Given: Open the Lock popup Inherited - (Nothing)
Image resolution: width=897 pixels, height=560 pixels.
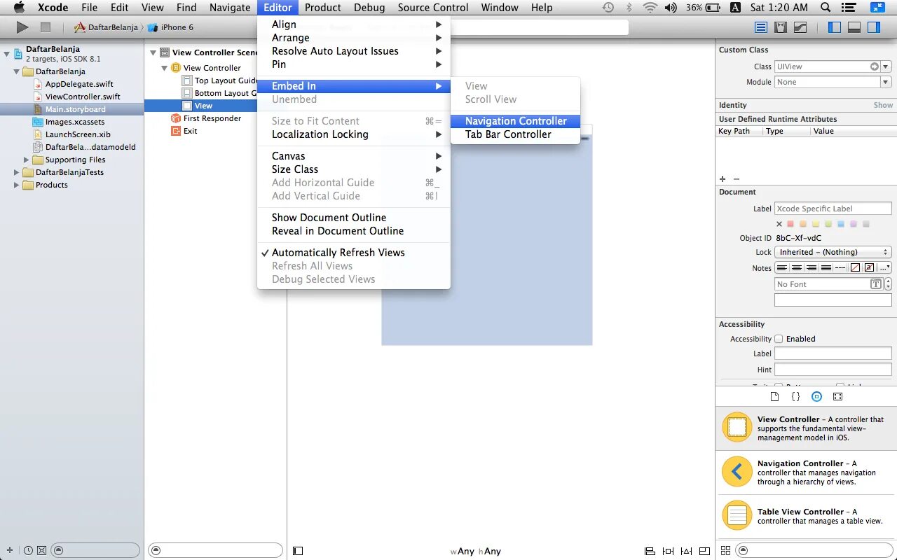Looking at the screenshot, I should (833, 252).
